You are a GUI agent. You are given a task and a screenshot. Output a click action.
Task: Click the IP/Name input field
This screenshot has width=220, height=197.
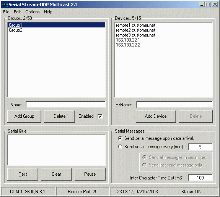(x=174, y=105)
